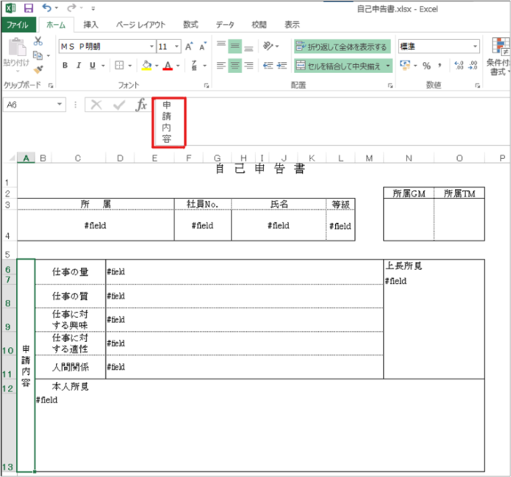Screen dimensions: 511x477
Task: Toggle 折り返して全体を表示する wrap text
Action: point(342,47)
